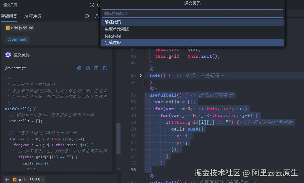Screen dimensions: 304x183
Task: Open the user account profile icon
Action: pyautogui.click(x=97, y=16)
